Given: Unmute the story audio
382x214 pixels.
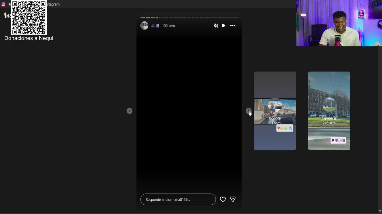Looking at the screenshot, I should click(x=216, y=26).
